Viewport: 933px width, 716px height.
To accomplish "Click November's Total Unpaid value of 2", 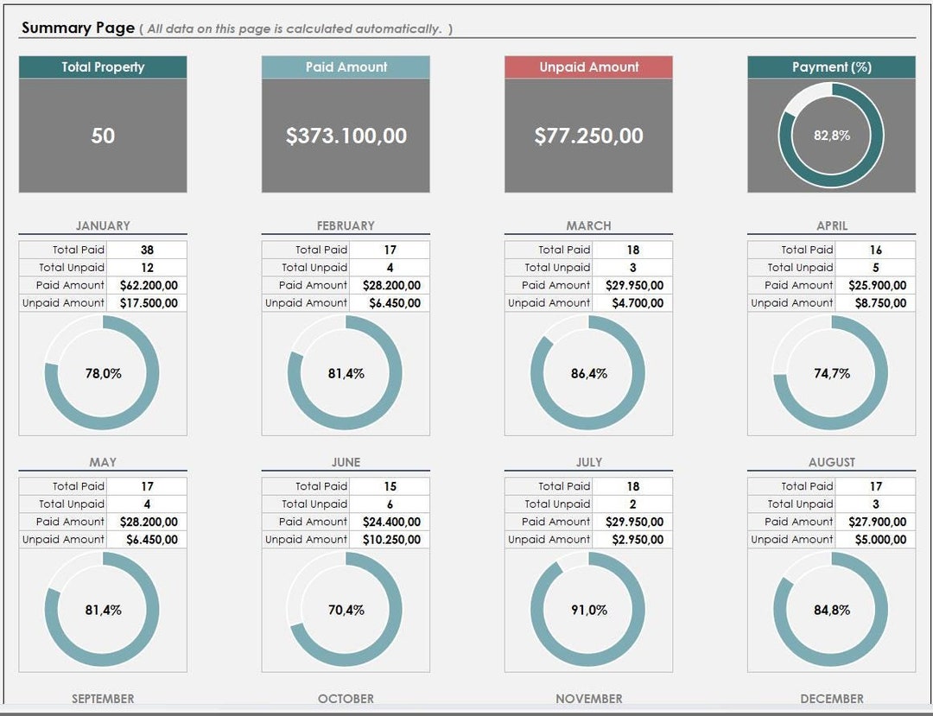I will (x=633, y=504).
